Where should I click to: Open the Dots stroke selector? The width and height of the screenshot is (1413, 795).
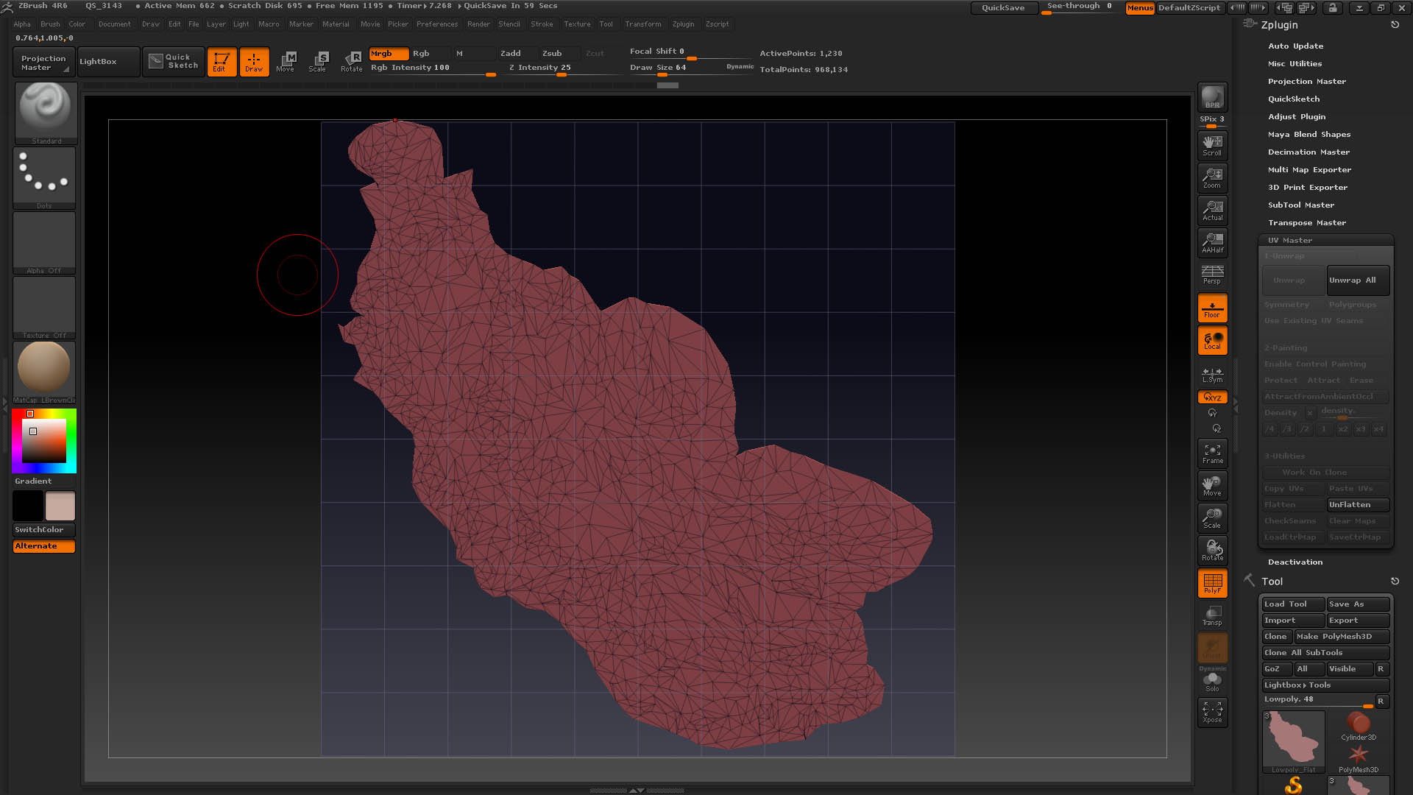44,178
